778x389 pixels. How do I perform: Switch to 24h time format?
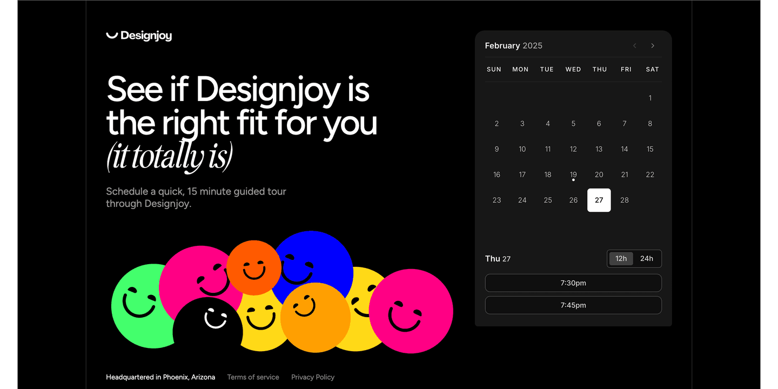647,259
